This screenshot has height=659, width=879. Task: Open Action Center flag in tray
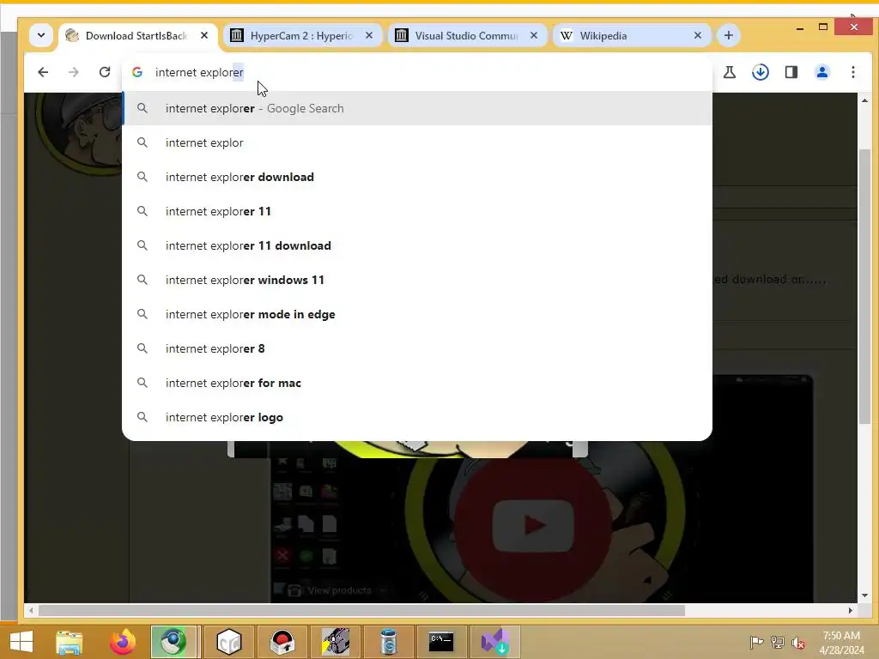coord(757,642)
